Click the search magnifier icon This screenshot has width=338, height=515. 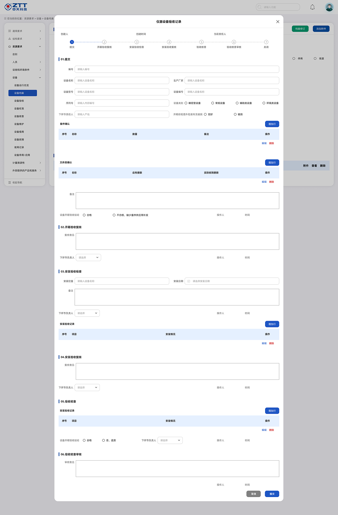point(260,7)
